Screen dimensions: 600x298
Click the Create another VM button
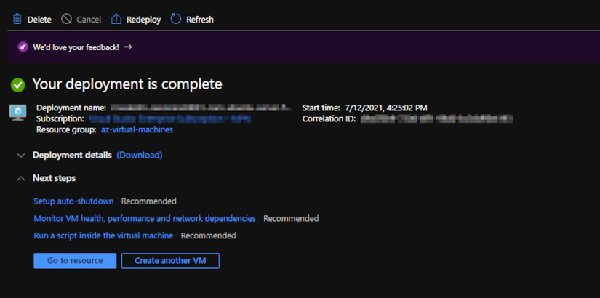click(170, 260)
